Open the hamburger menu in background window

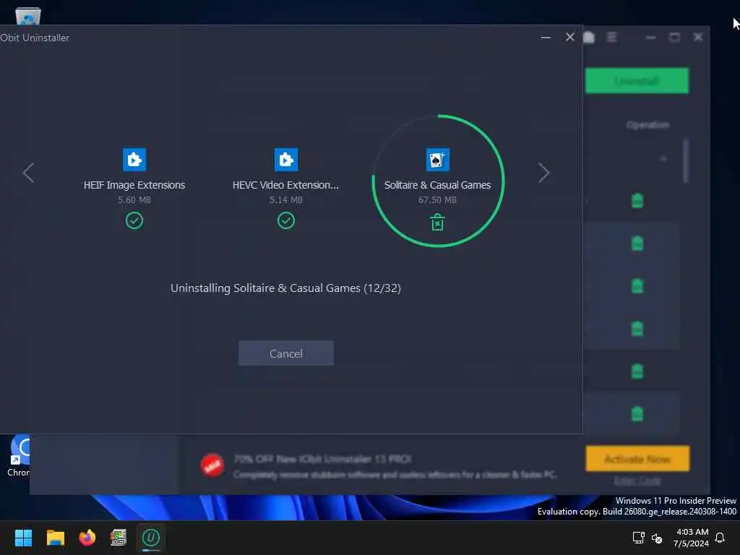[611, 37]
